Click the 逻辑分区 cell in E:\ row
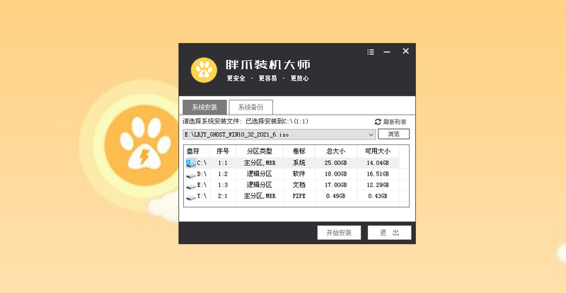This screenshot has width=566, height=293. (x=260, y=185)
